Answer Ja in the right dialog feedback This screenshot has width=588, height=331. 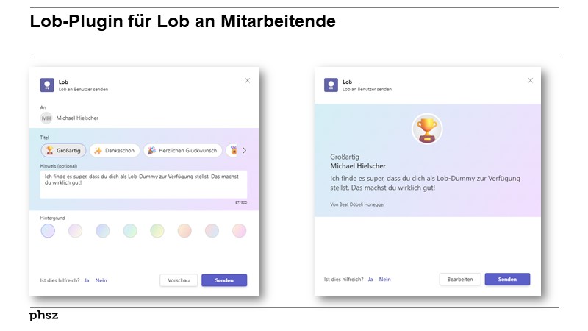coord(370,280)
